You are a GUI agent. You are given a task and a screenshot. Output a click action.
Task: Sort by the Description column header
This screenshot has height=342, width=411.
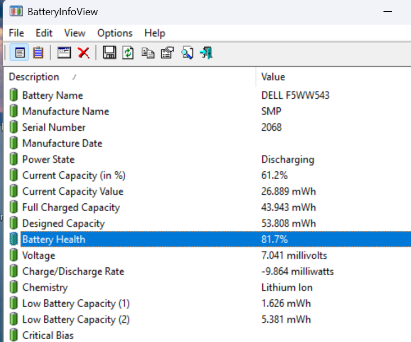point(130,77)
